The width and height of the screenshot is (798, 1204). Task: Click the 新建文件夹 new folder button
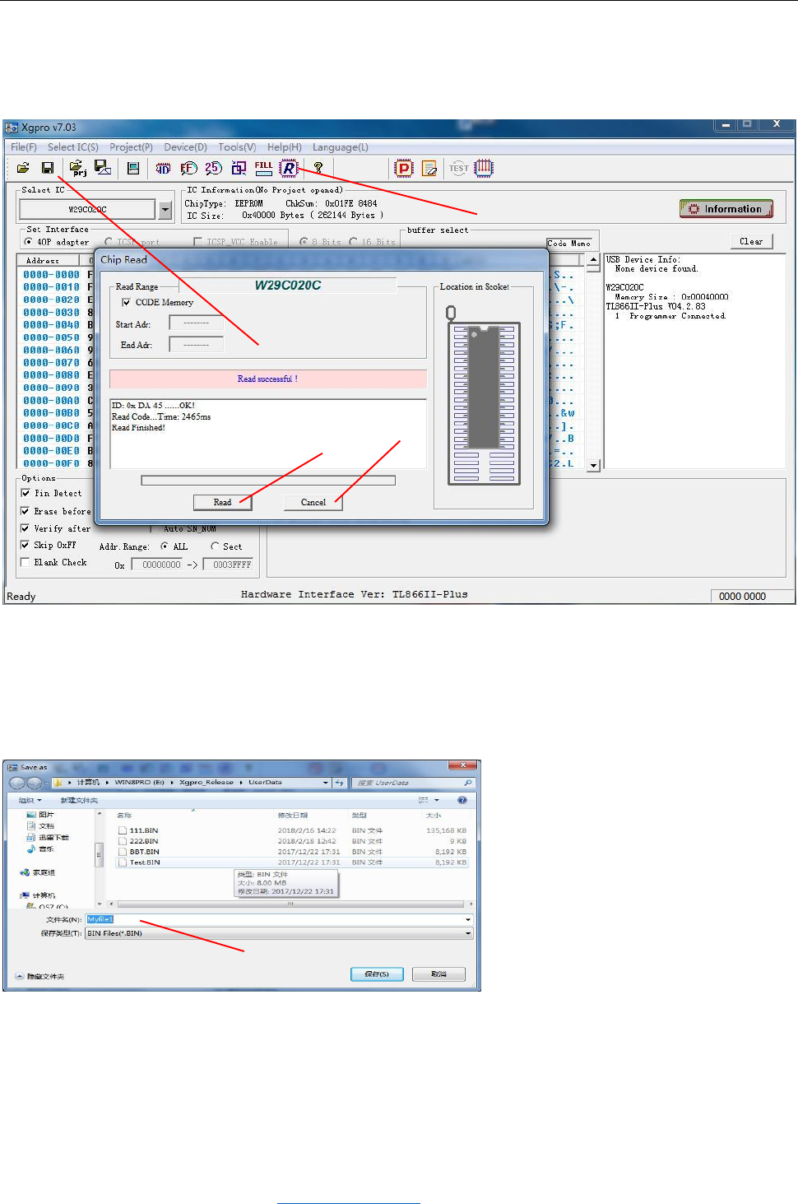coord(79,800)
